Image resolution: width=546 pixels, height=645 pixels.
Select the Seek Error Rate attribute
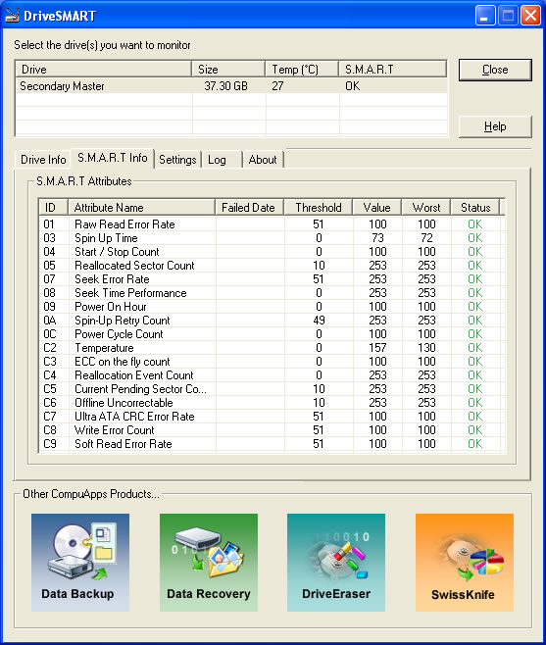[272, 279]
